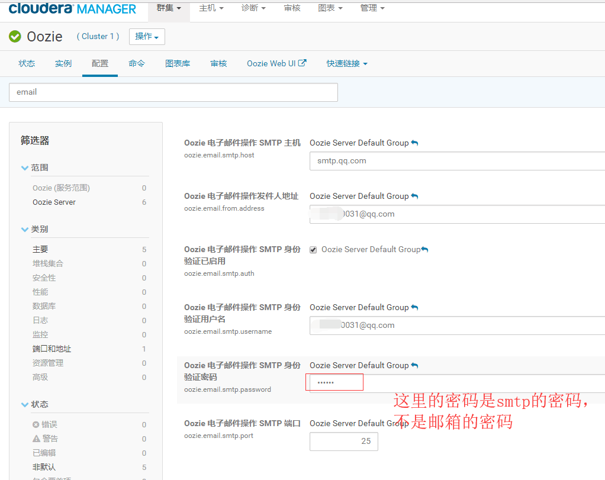605x480 pixels.
Task: Click the SMTP password input field
Action: 457,383
